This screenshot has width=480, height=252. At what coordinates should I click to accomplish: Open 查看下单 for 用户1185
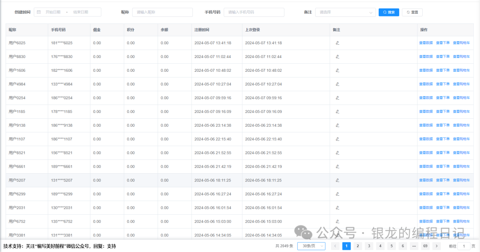click(x=443, y=112)
